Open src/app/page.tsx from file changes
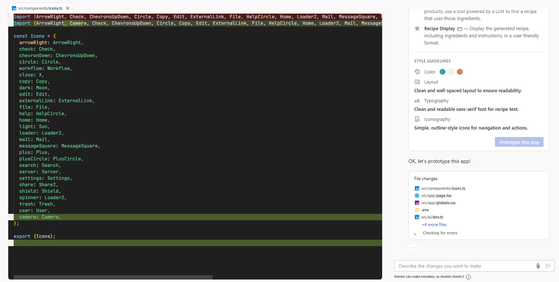This screenshot has width=559, height=282. [436, 196]
